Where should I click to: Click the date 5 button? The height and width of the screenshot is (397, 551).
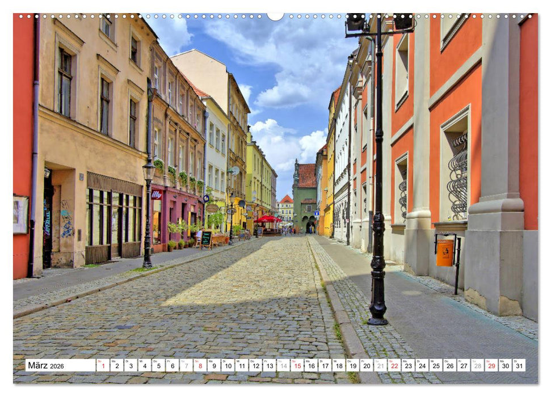point(160,366)
